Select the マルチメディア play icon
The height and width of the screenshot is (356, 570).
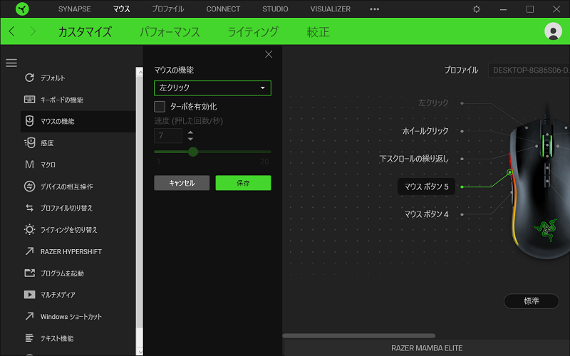click(29, 295)
